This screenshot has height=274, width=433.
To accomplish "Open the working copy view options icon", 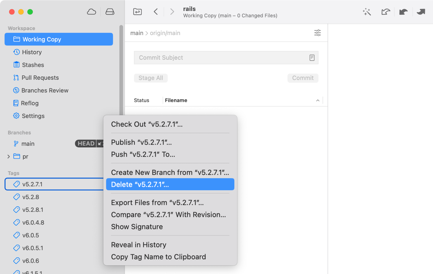I will pos(317,33).
